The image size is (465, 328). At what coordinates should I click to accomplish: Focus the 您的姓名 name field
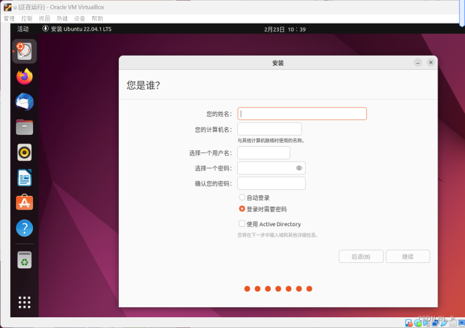(x=302, y=113)
